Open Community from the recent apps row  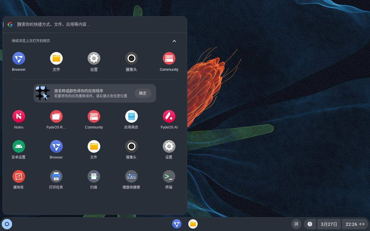169,58
